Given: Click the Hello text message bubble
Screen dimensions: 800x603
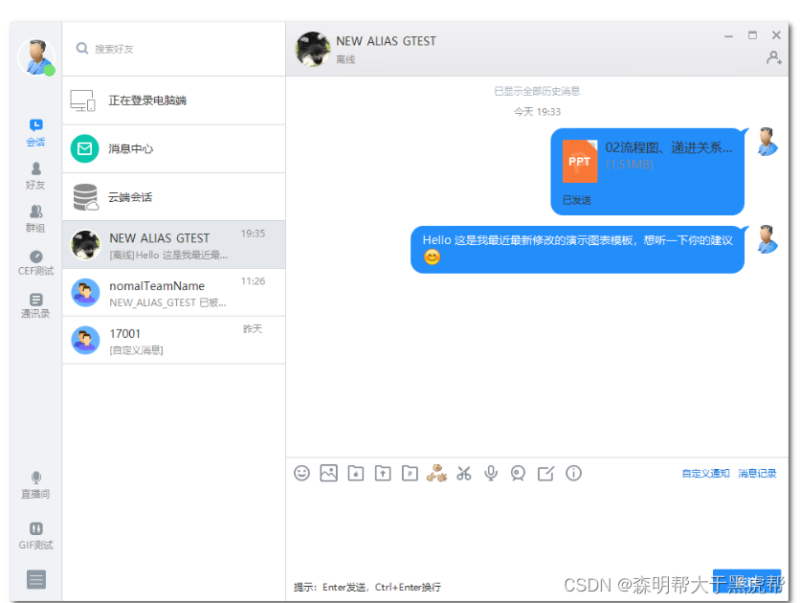Looking at the screenshot, I should (577, 250).
